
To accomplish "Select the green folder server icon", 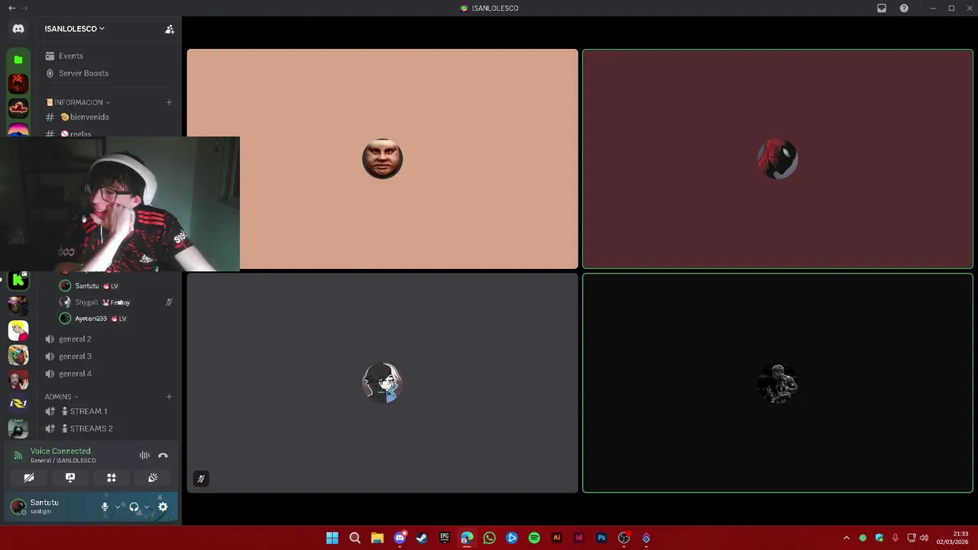I will tap(18, 60).
